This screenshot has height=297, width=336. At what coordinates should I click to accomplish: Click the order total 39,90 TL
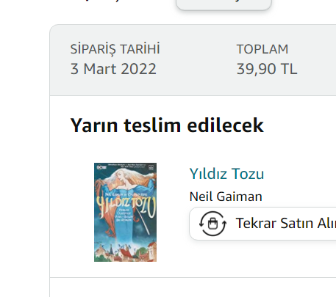[x=267, y=69]
